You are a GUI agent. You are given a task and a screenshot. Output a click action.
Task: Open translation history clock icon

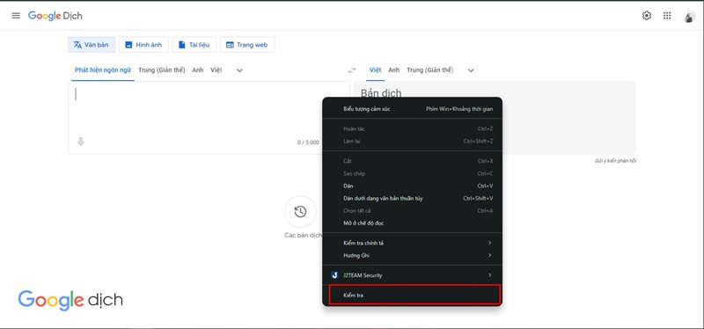coord(300,211)
